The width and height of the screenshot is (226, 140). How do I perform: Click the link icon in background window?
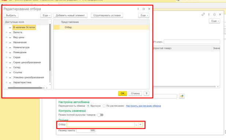[203, 14]
